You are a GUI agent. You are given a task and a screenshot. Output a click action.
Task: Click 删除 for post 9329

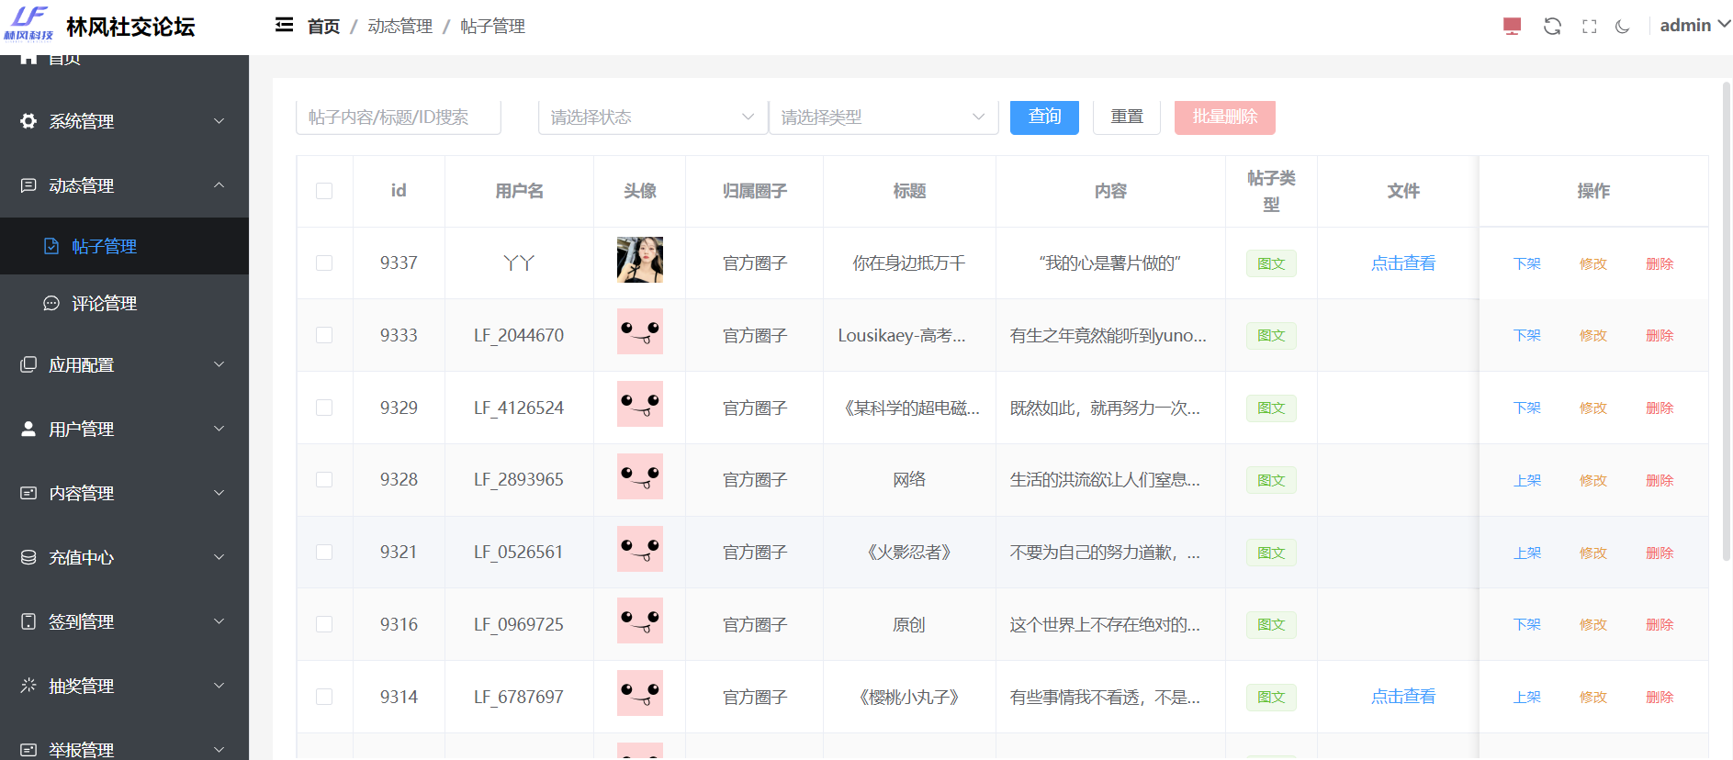1660,408
